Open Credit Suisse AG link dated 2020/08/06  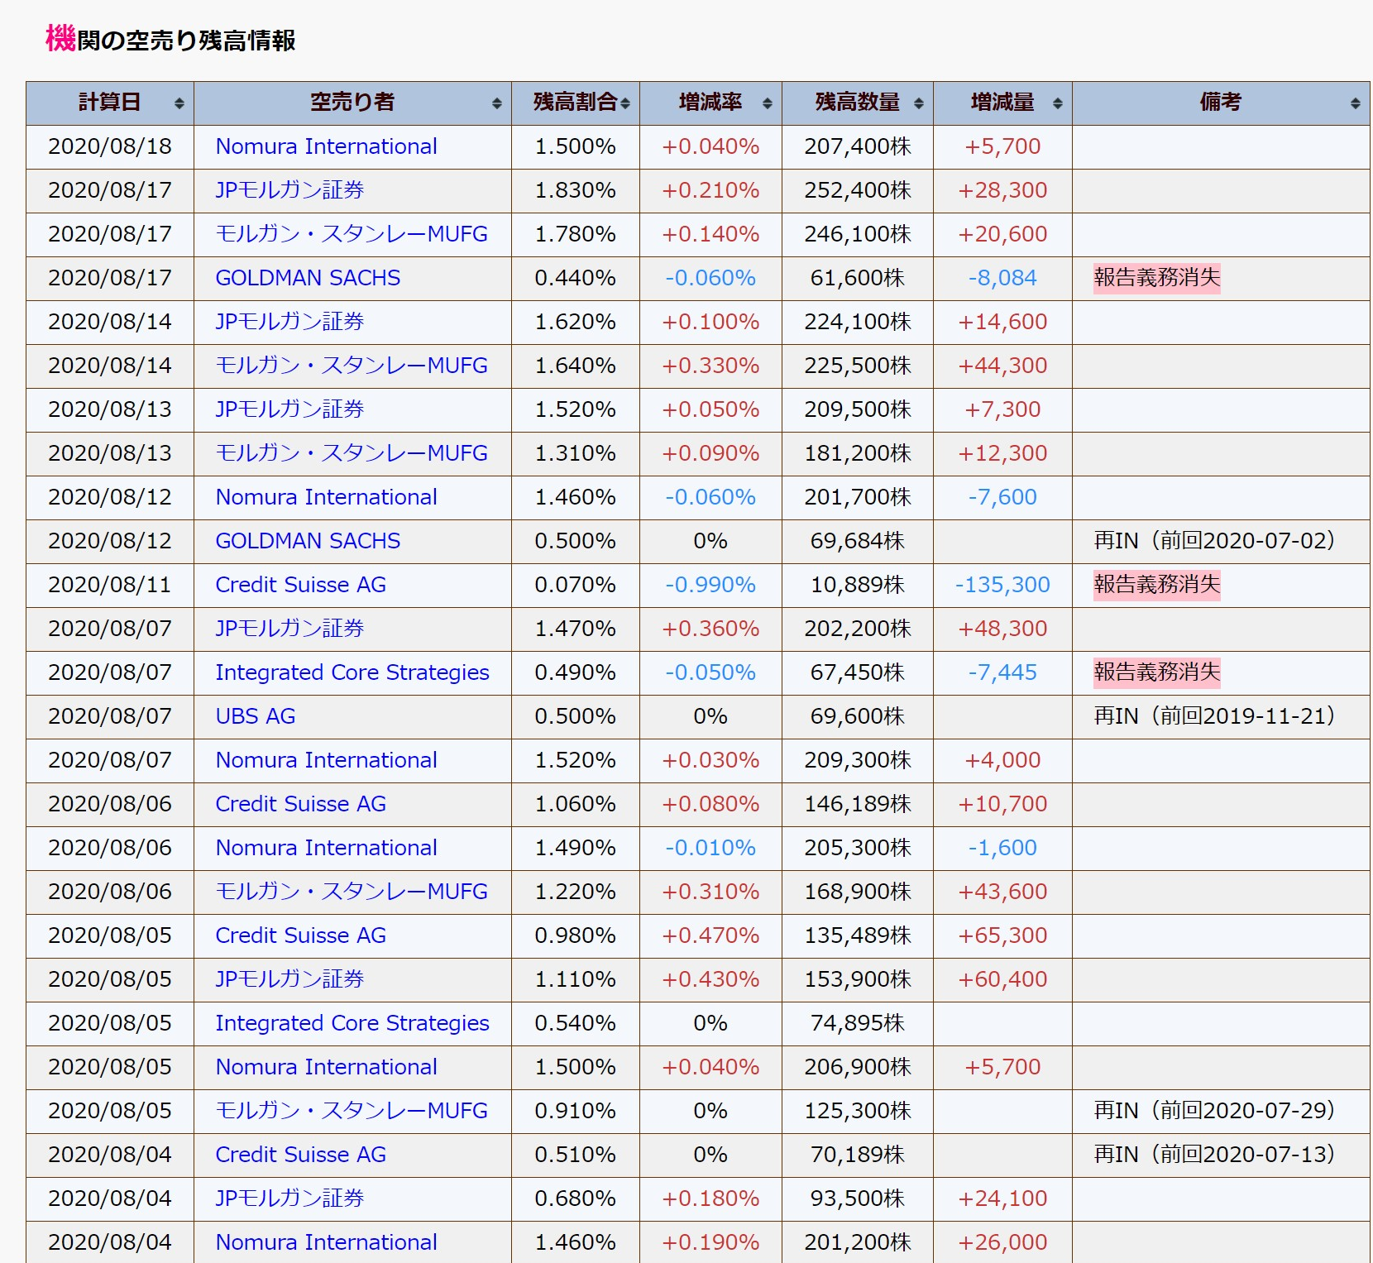point(300,804)
